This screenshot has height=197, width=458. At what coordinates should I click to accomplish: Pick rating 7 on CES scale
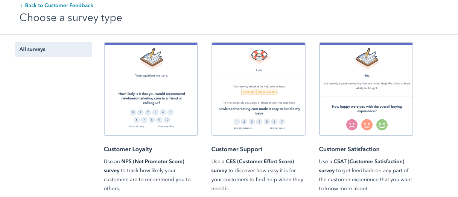click(281, 121)
